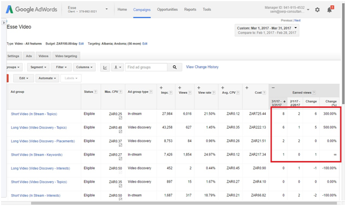Click the plus icon above Views column
The image size is (346, 206).
tap(180, 88)
